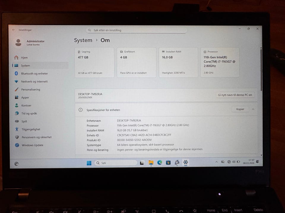The image size is (285, 213).
Task: Open the Prosessor info card
Action: point(220,62)
